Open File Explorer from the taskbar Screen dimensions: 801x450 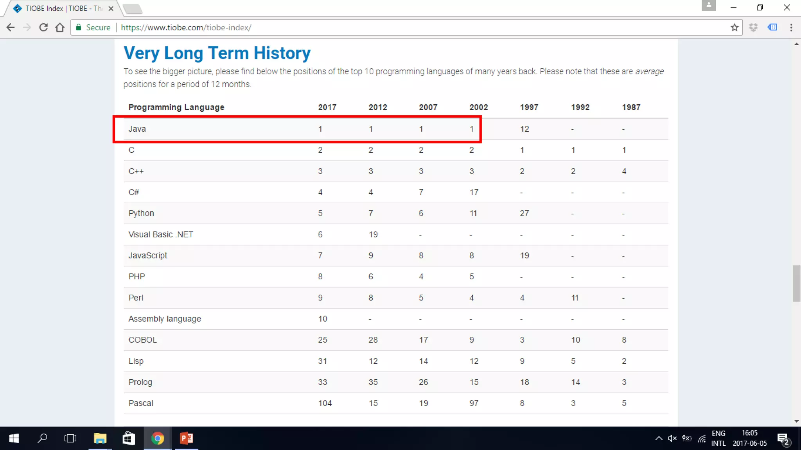100,438
